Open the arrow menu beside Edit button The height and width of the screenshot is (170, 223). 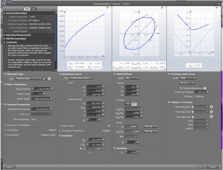click(193, 83)
